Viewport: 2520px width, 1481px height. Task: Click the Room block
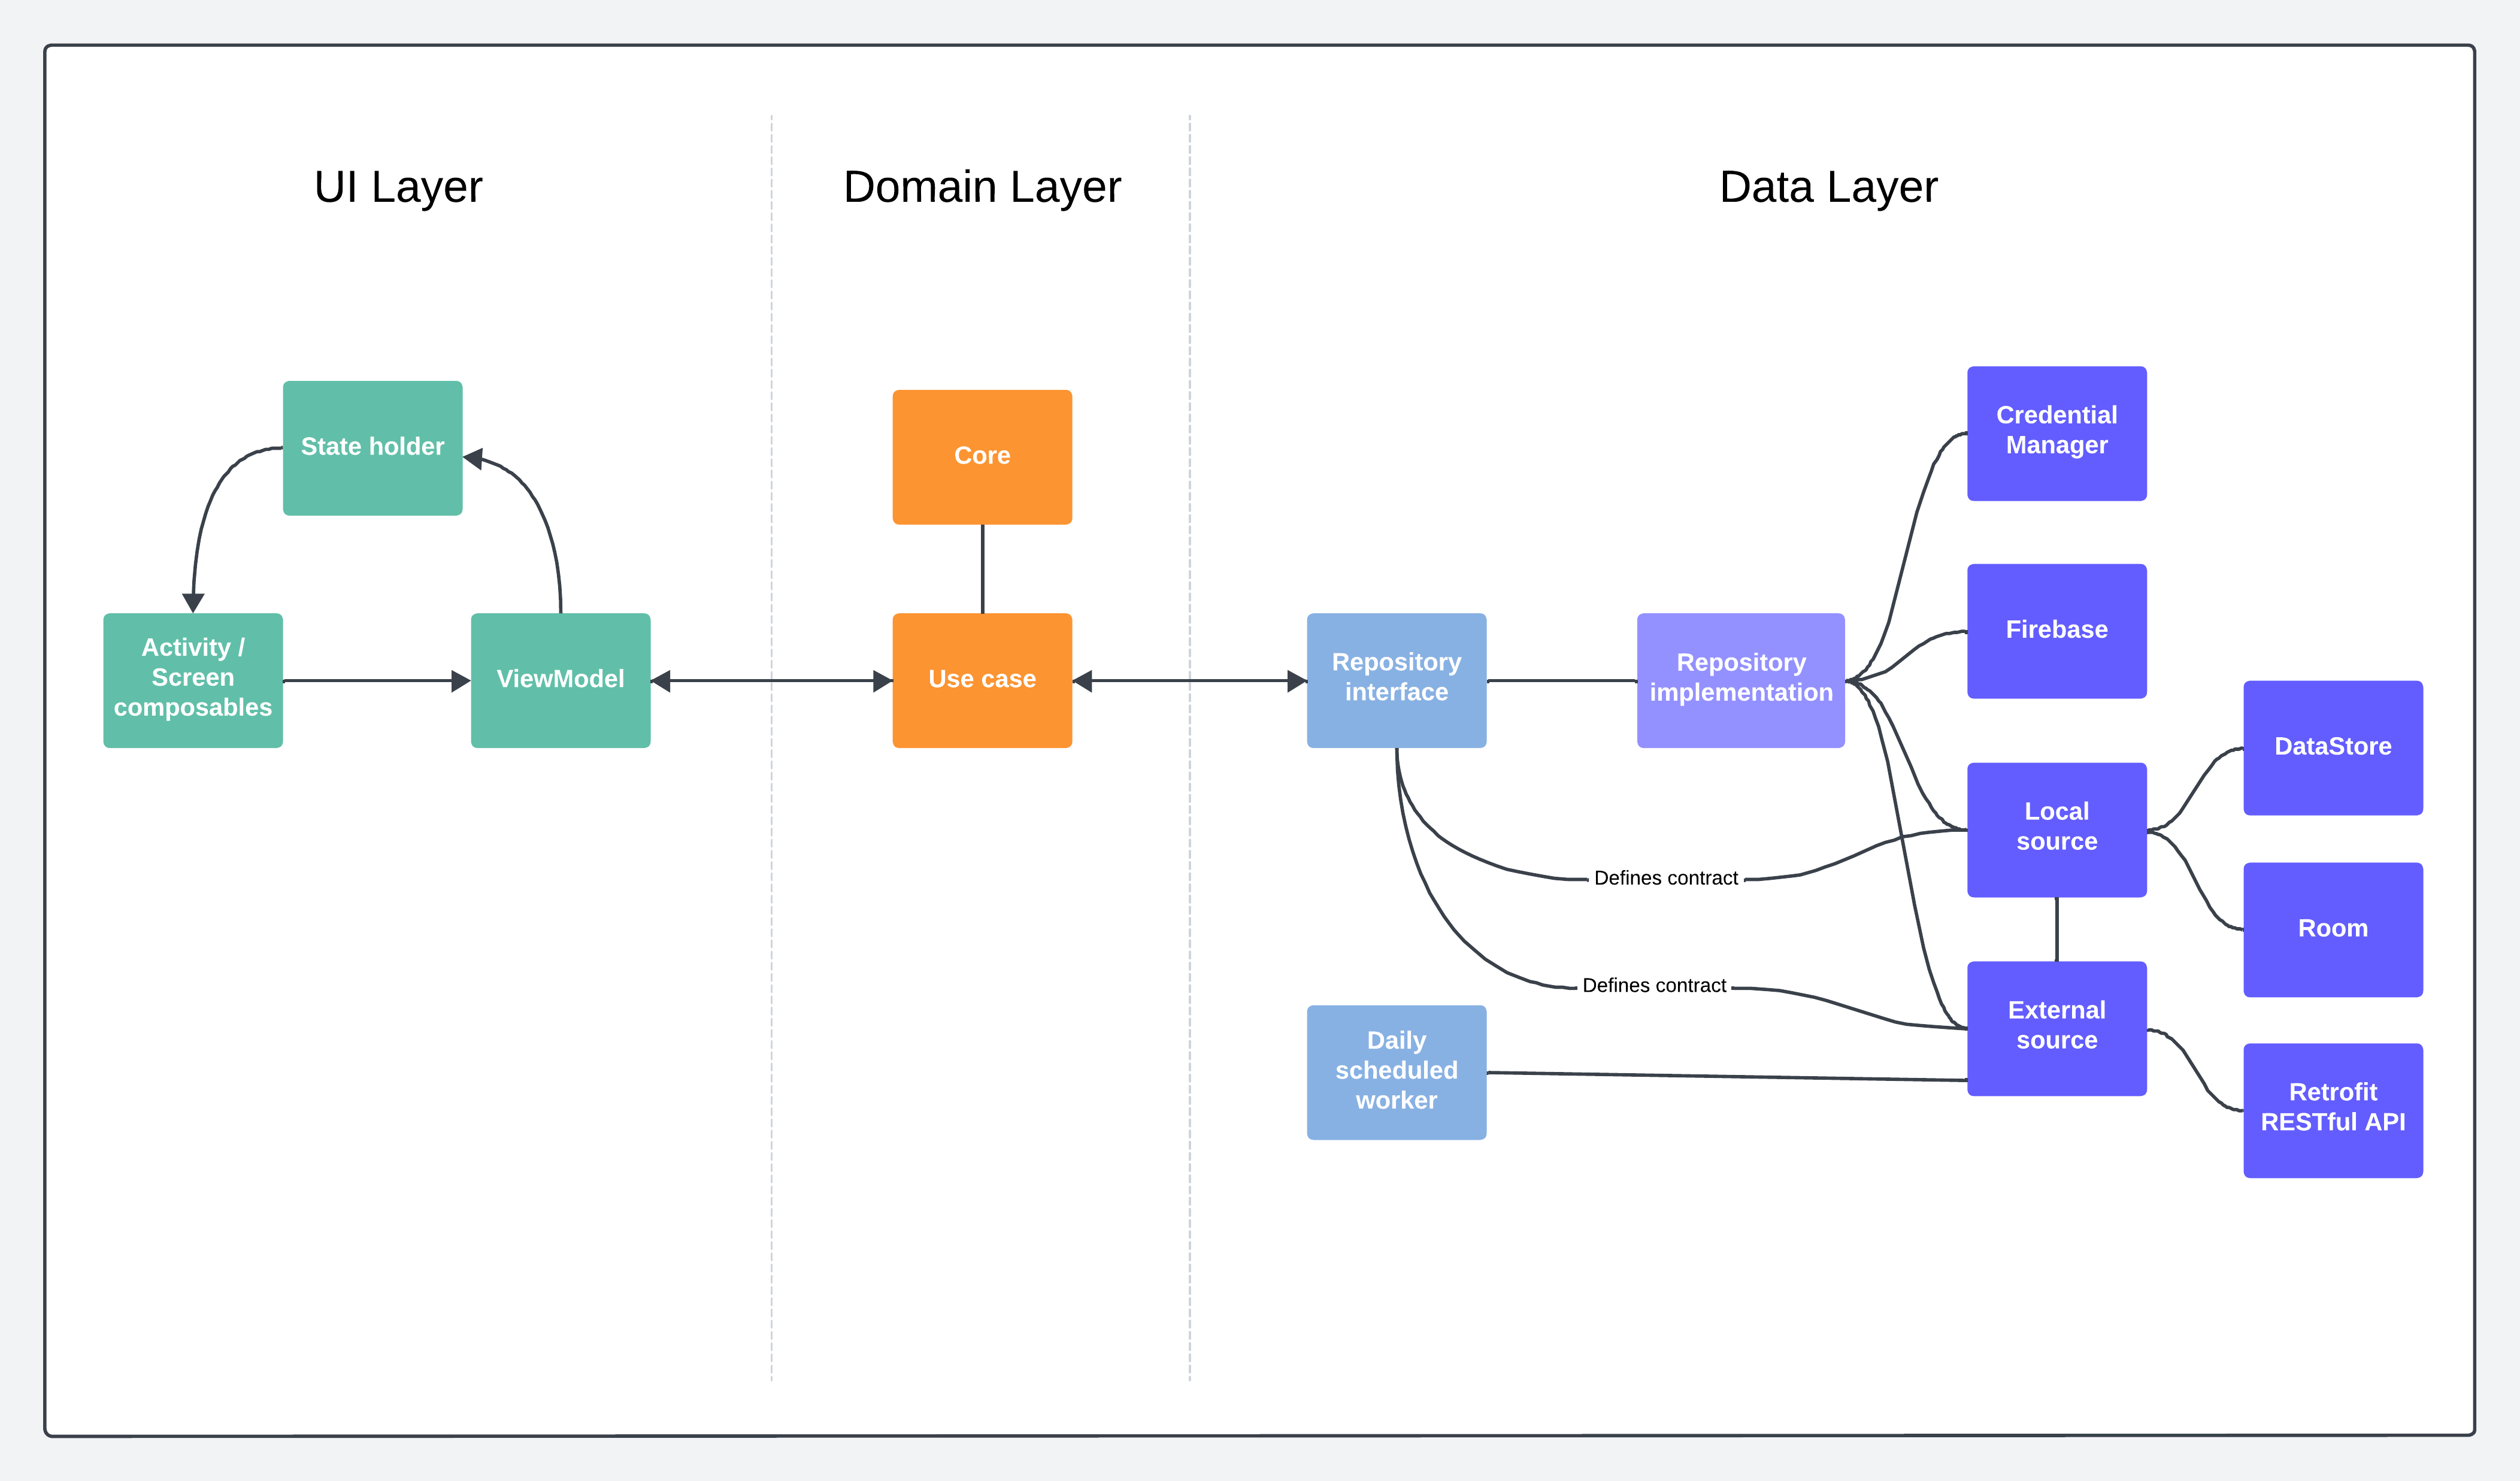click(2332, 929)
